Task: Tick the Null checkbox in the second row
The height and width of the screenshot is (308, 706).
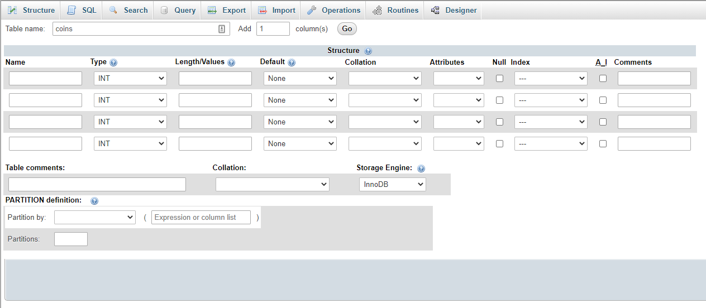Action: click(499, 100)
